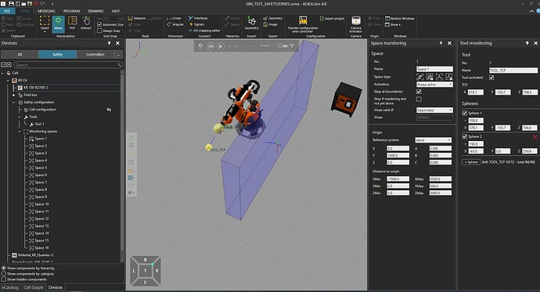Screen dimensions: 540x292
Task: Click the T face of the view cube
Action: [x=145, y=271]
